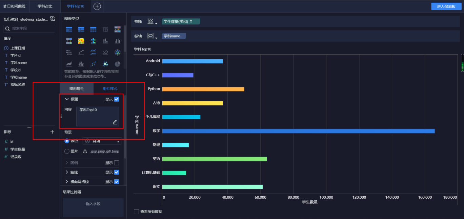Click the pencil edit icon in title content
The image size is (464, 219).
[115, 122]
